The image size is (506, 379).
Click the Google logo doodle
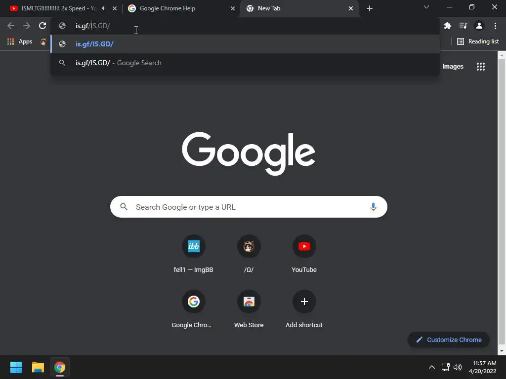point(249,153)
